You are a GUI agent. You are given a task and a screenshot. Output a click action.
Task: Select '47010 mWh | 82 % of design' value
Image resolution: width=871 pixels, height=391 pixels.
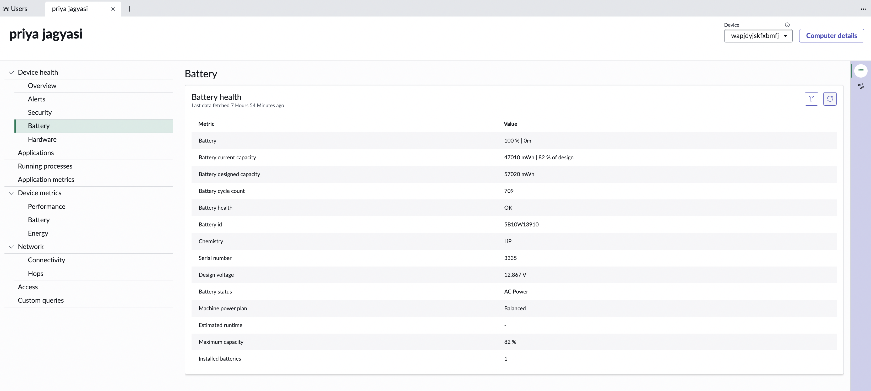[539, 157]
